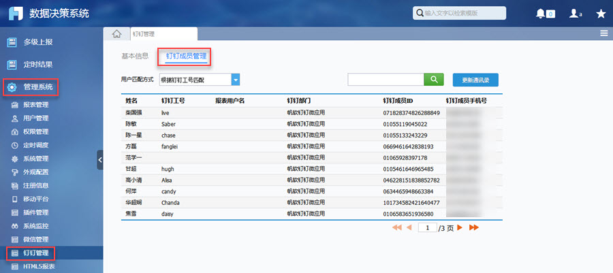Click the 外观配置 paint icon
This screenshot has width=613, height=273.
tap(15, 172)
